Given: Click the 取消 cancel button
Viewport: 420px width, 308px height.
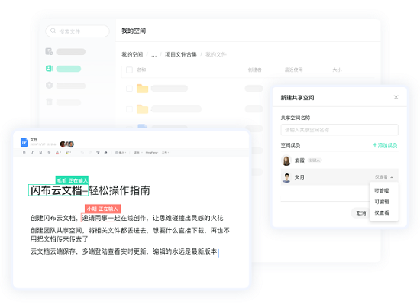Looking at the screenshot, I should pyautogui.click(x=360, y=213).
